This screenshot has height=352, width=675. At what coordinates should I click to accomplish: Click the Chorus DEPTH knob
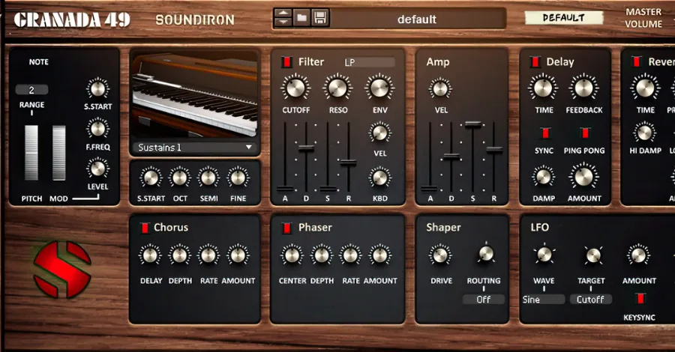(x=179, y=255)
